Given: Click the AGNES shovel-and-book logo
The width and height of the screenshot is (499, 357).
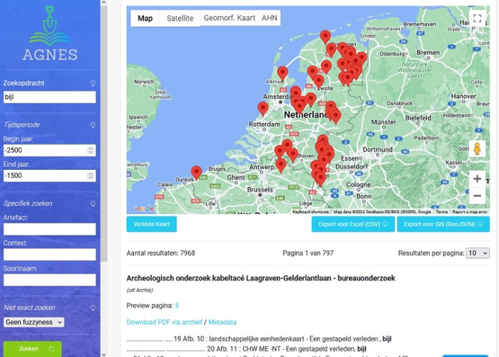Looking at the screenshot, I should coord(50,33).
